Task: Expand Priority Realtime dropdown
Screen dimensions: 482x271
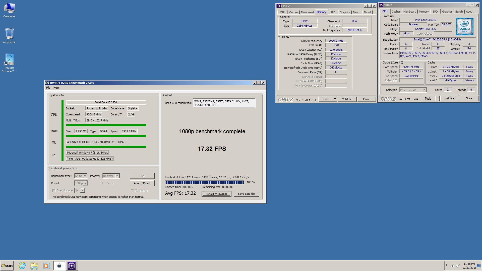Action: (x=117, y=176)
